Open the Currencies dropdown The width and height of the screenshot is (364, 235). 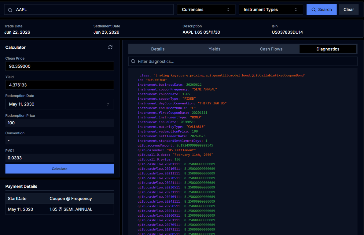pyautogui.click(x=206, y=9)
